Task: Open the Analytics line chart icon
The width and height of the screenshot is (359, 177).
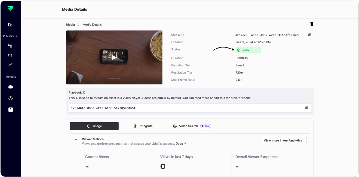Action: click(10, 65)
